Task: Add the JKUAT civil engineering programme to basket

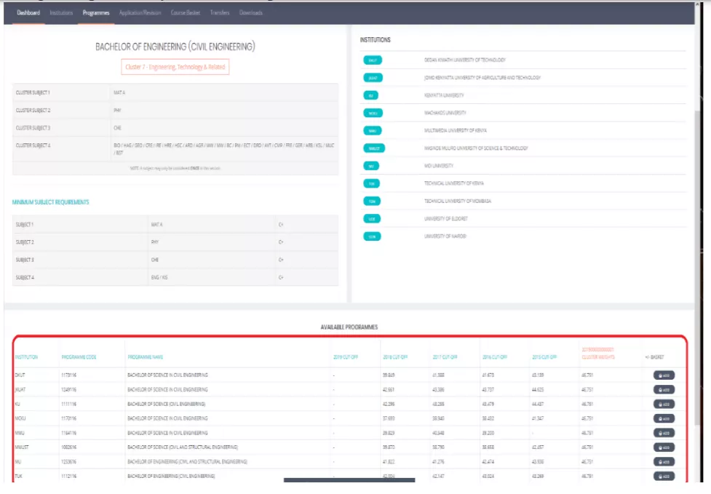Action: (x=664, y=390)
